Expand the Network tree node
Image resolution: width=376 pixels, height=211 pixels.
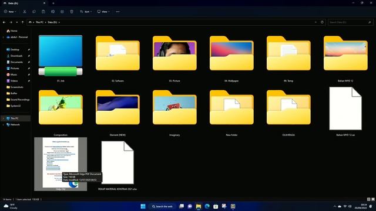tap(3, 124)
